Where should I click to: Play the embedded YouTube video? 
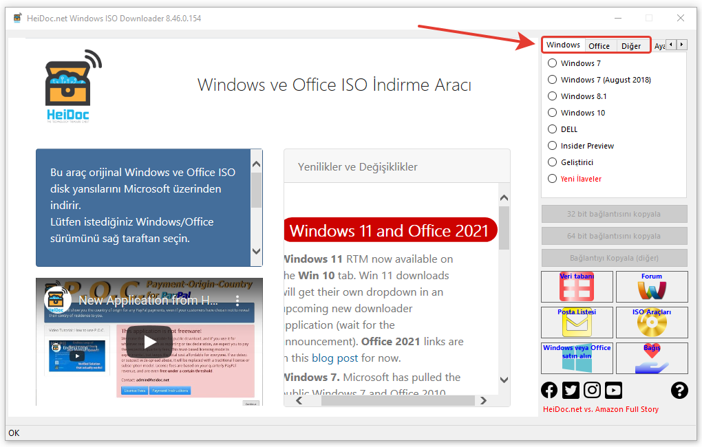point(149,342)
